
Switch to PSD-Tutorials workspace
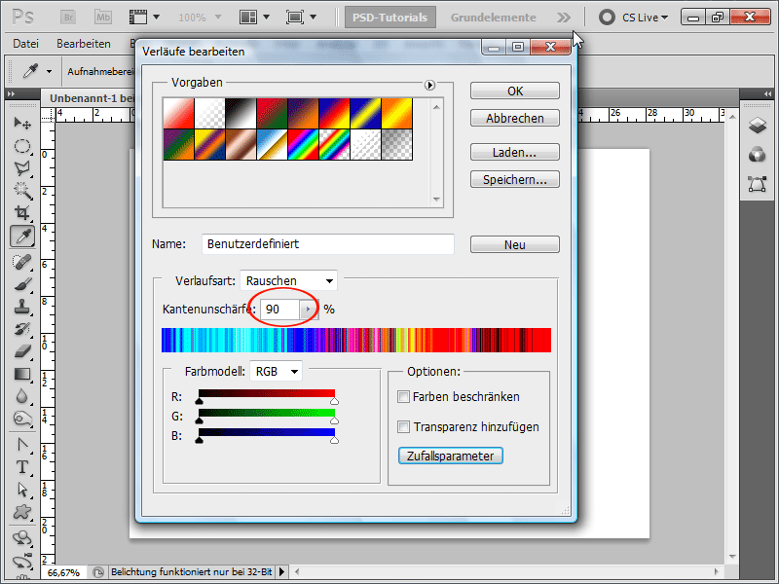tap(390, 18)
